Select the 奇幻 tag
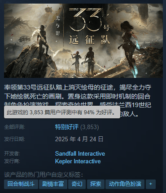This screenshot has width=166, height=193. 77,184
